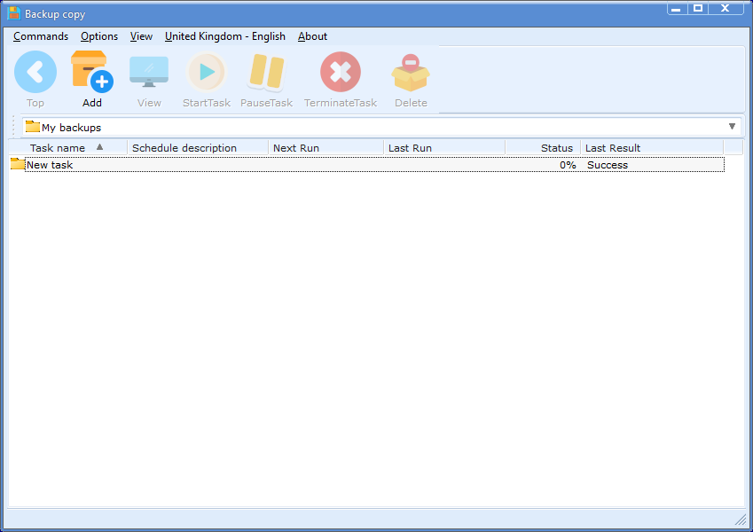Click the Status column header
This screenshot has width=753, height=532.
pos(556,148)
